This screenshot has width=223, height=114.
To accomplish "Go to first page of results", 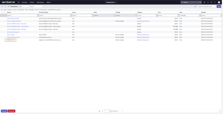I will coord(100,111).
